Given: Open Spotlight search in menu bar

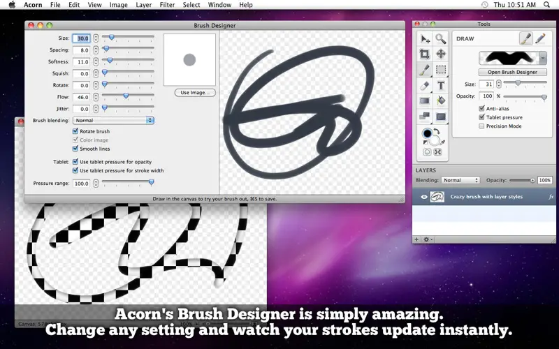Looking at the screenshot, I should pos(546,5).
